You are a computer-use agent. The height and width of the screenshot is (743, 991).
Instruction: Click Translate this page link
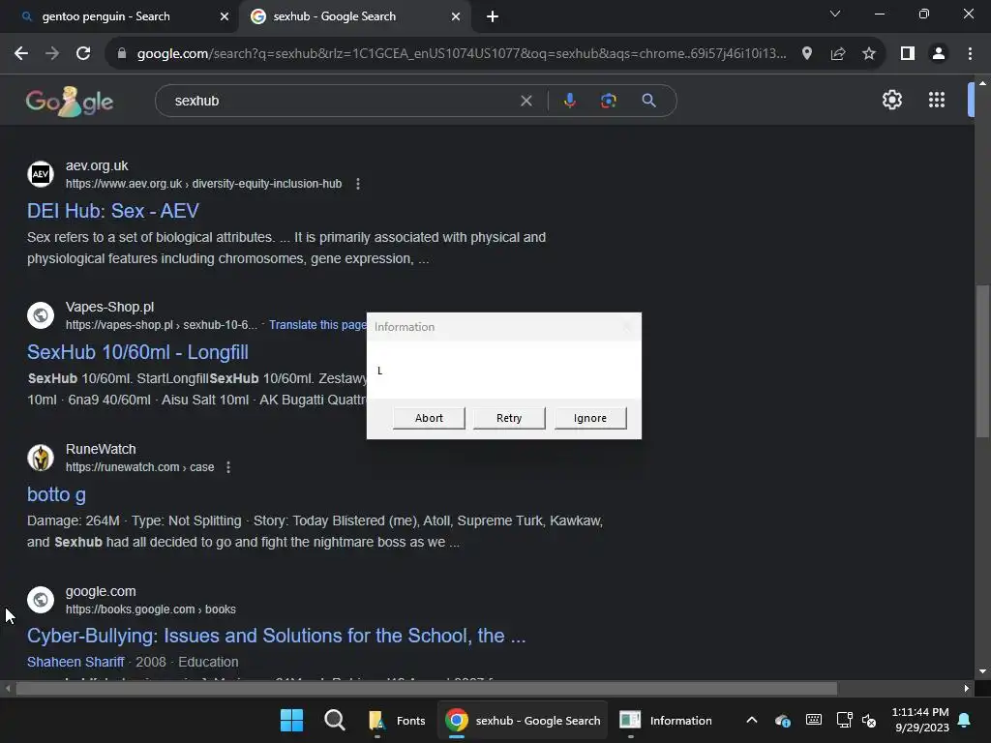tap(317, 325)
